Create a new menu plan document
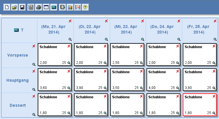The width and height of the screenshot is (219, 119). (7, 7)
